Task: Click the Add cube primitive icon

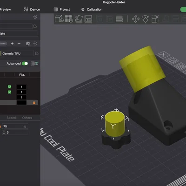Action: pos(59,19)
